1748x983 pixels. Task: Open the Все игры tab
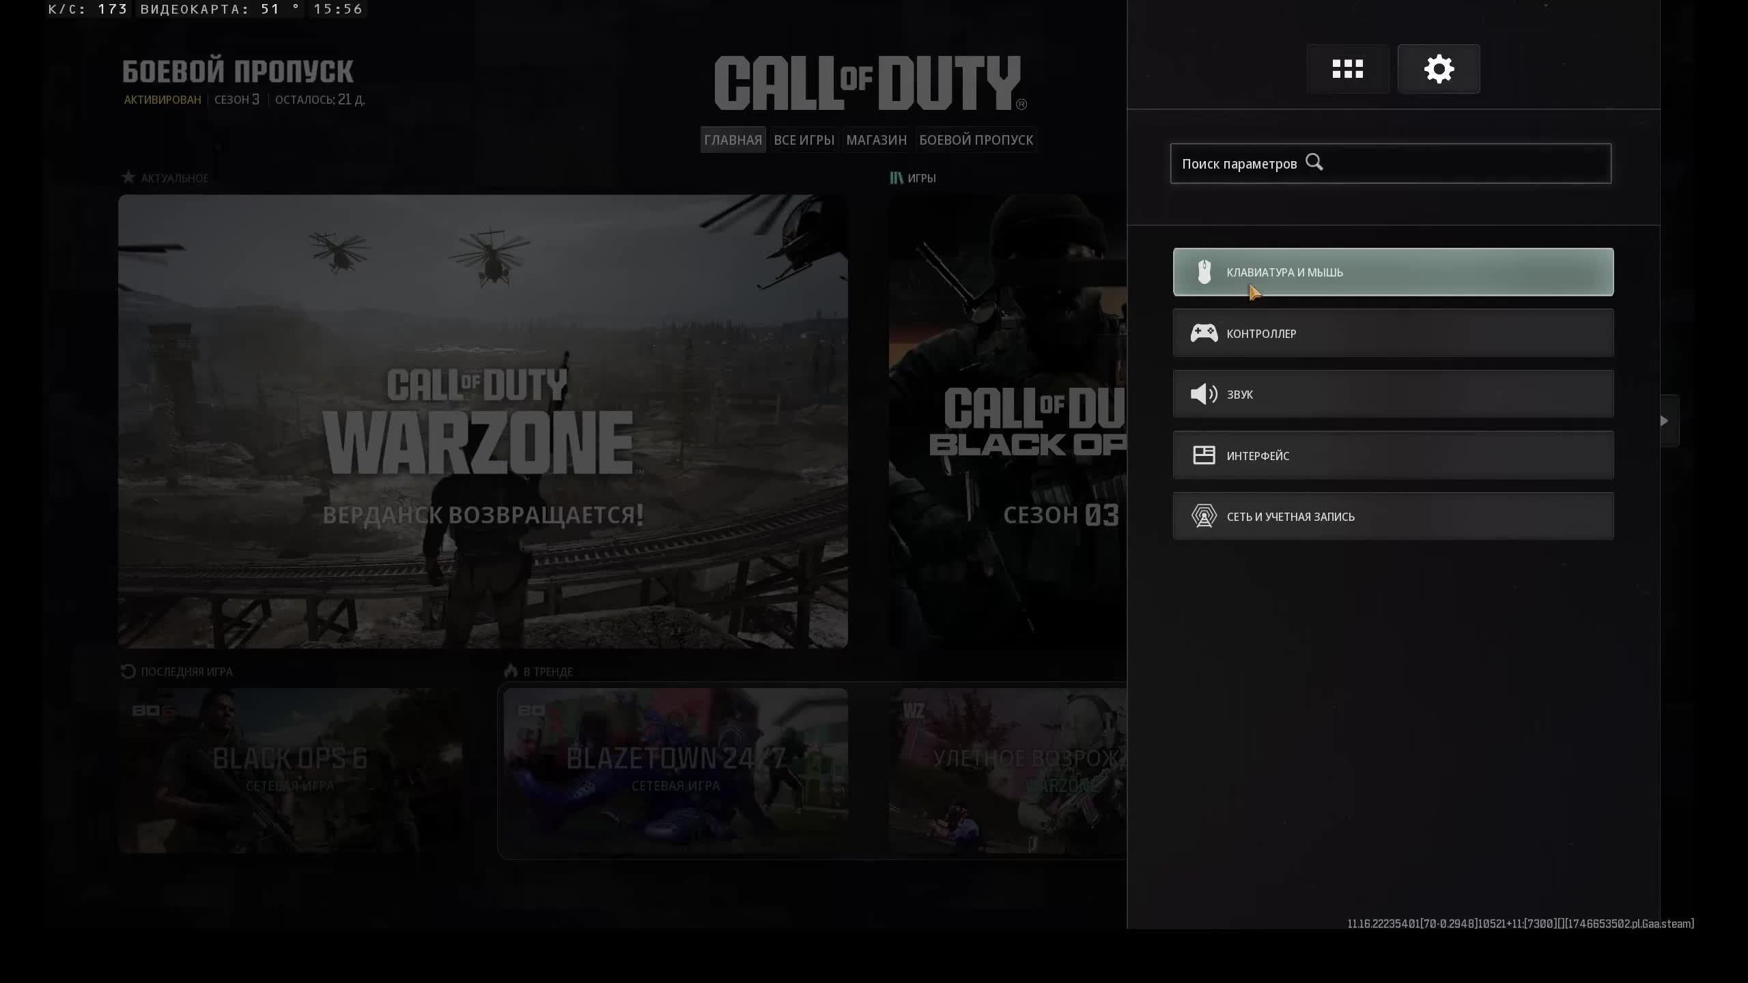(x=804, y=140)
